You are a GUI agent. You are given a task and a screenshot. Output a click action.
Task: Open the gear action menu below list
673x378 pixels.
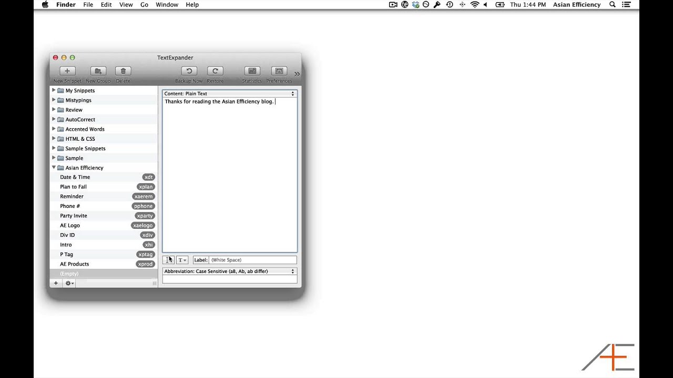point(69,283)
